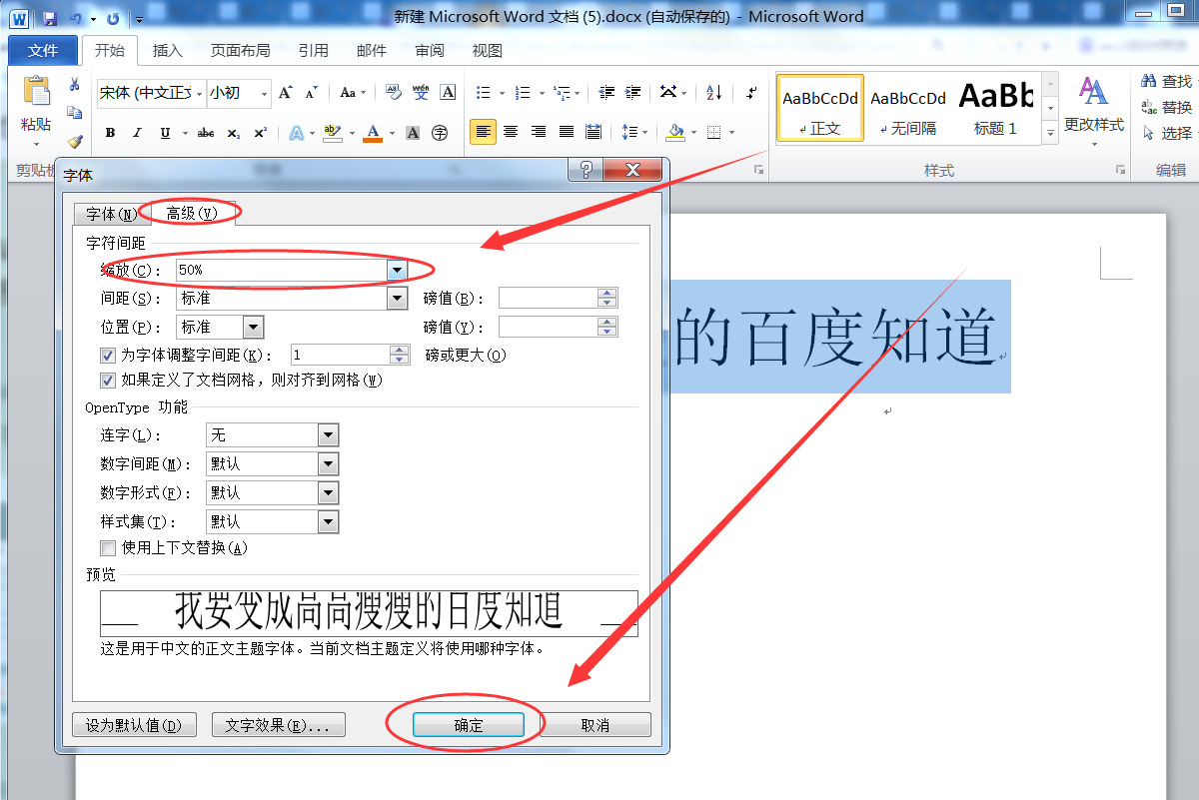This screenshot has width=1199, height=800.
Task: Click the Text Effects glowing A icon
Action: 296,133
